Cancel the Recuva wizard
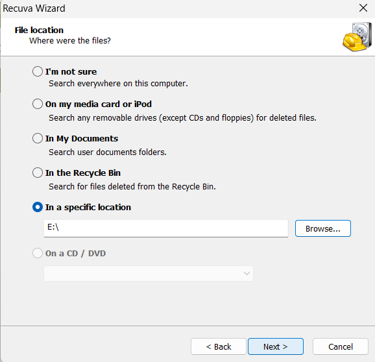This screenshot has height=362, width=375. click(341, 346)
